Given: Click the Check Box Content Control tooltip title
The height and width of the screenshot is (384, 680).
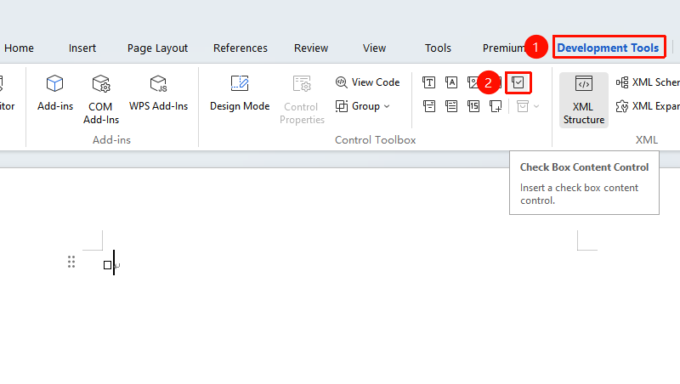Looking at the screenshot, I should point(584,167).
